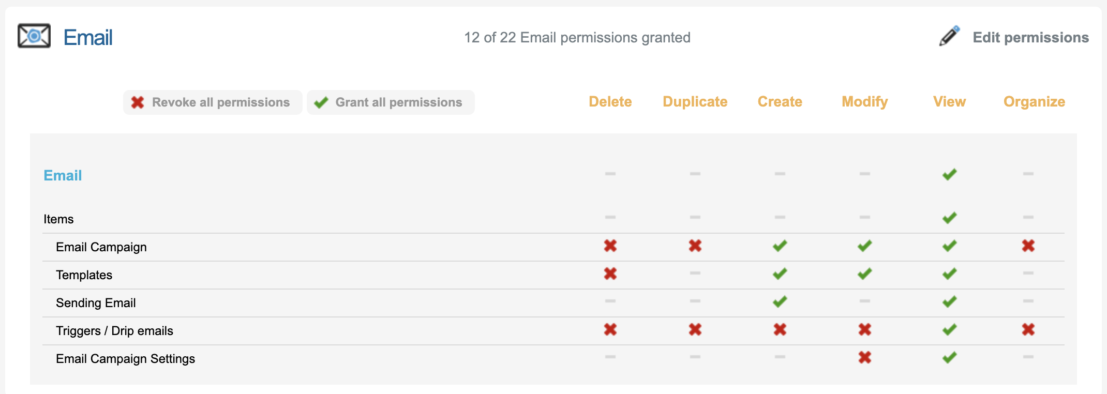Click the Email envelope icon
The height and width of the screenshot is (394, 1107).
pos(34,36)
